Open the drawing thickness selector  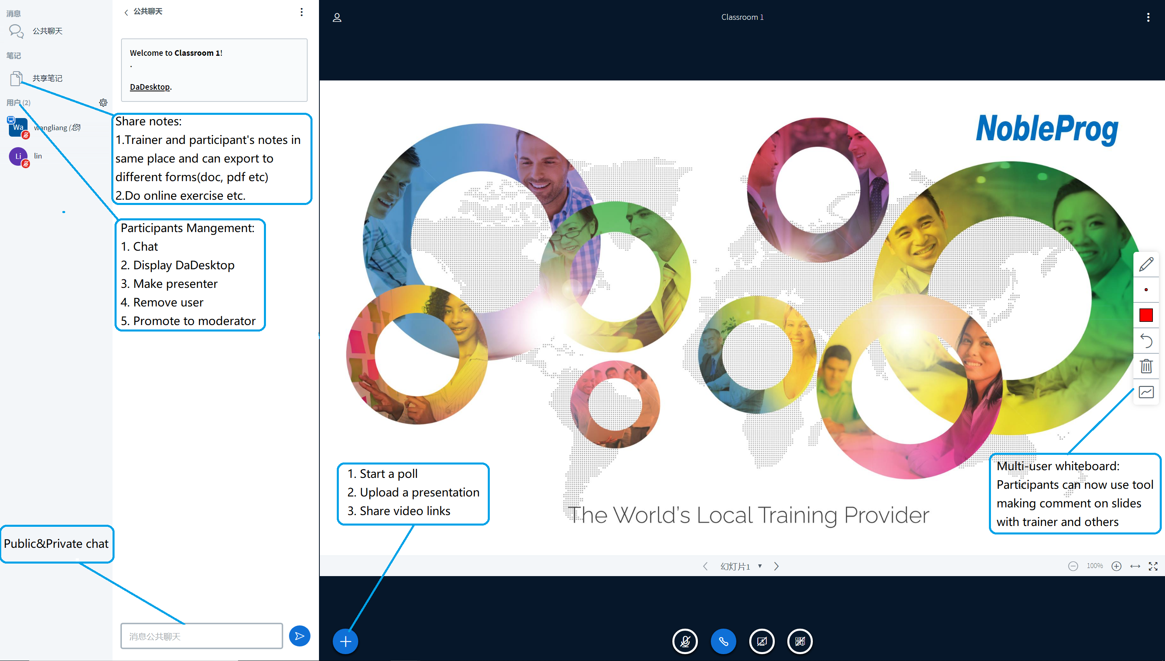coord(1146,289)
